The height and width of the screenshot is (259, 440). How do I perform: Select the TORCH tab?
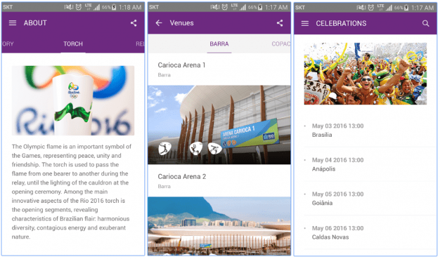tap(73, 44)
